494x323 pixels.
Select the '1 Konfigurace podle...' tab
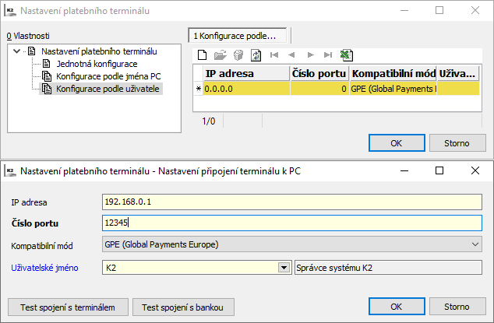[x=238, y=35]
